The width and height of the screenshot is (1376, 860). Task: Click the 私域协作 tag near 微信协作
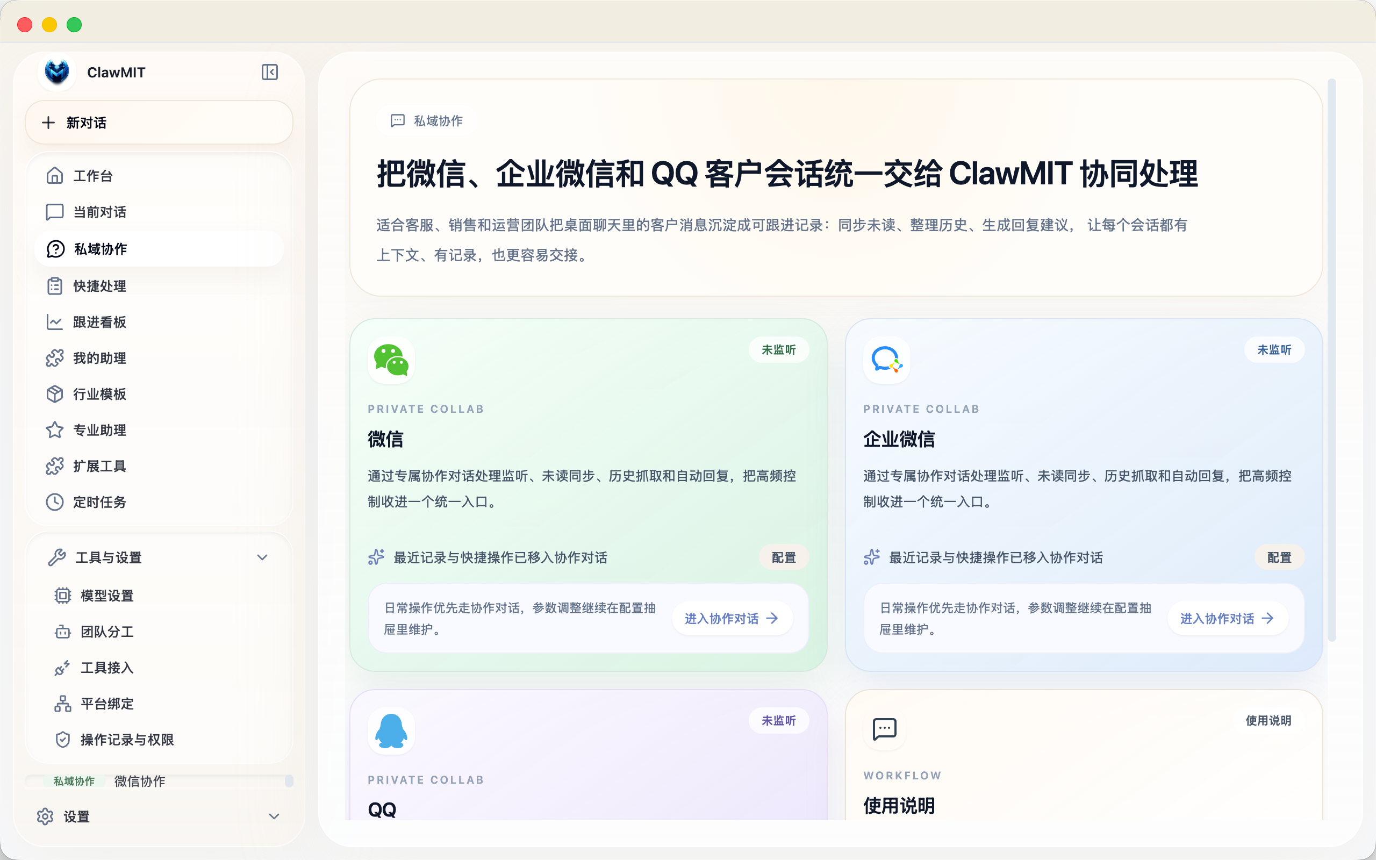click(x=74, y=781)
